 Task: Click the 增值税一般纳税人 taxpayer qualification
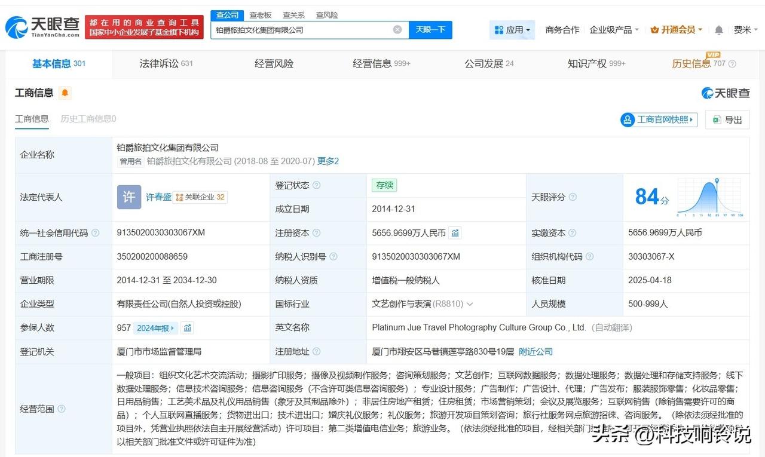[x=406, y=280]
